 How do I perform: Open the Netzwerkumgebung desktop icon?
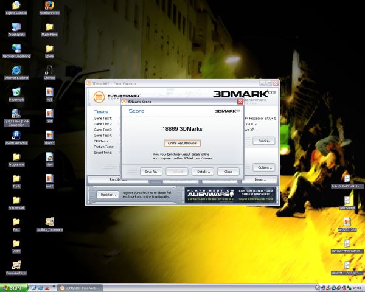click(16, 51)
